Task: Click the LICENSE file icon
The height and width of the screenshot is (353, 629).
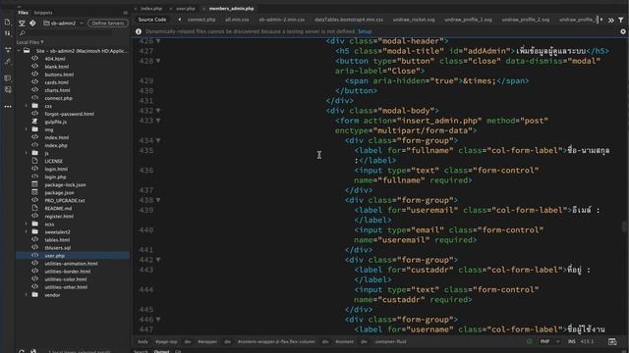Action: click(x=35, y=161)
